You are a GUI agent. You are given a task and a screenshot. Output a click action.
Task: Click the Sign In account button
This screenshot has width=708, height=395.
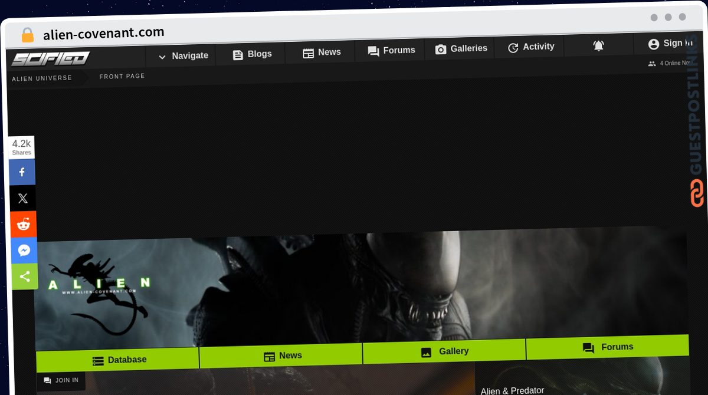(670, 44)
